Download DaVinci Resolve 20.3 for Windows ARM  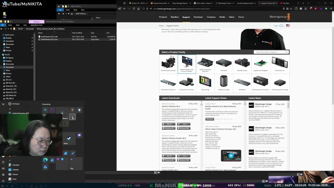click(184, 128)
